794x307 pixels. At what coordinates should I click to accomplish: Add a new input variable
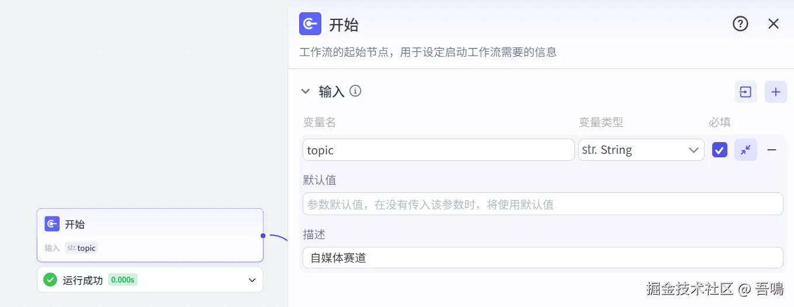click(x=775, y=92)
